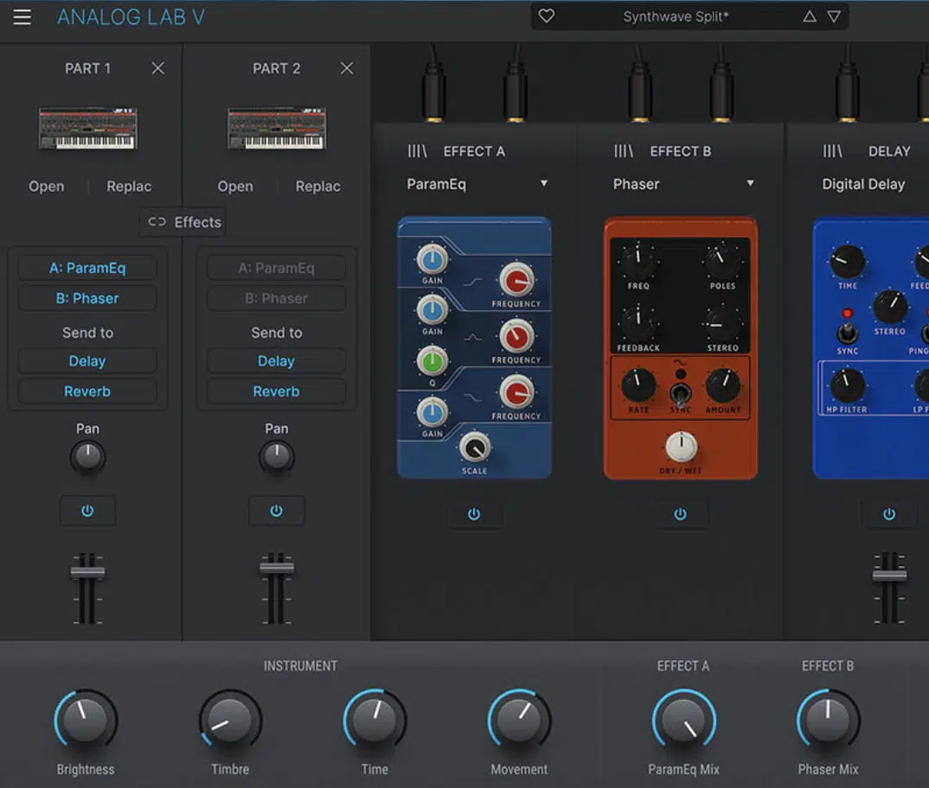
Task: Click the Brightness macro knob
Action: (86, 721)
